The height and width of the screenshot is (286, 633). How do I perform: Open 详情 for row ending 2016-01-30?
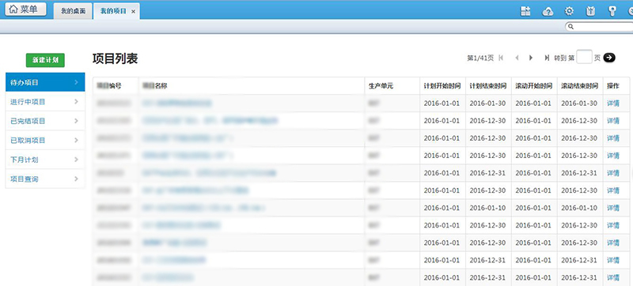[612, 103]
